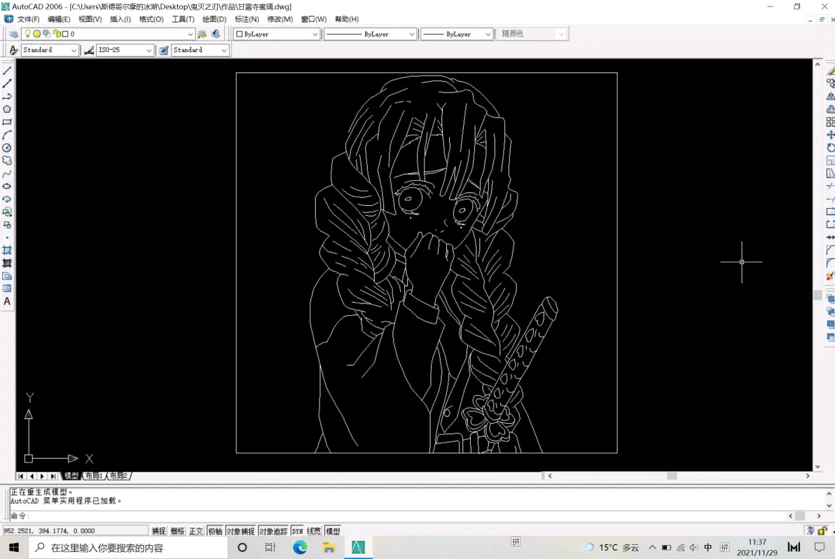
Task: Toggle 对象追踪 object tracking
Action: click(273, 531)
